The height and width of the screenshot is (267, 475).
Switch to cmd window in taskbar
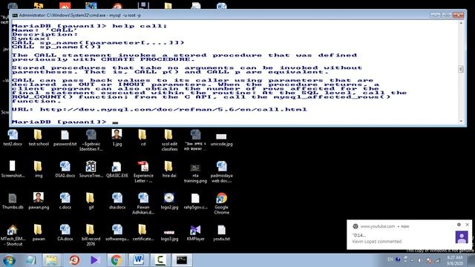coord(182,260)
